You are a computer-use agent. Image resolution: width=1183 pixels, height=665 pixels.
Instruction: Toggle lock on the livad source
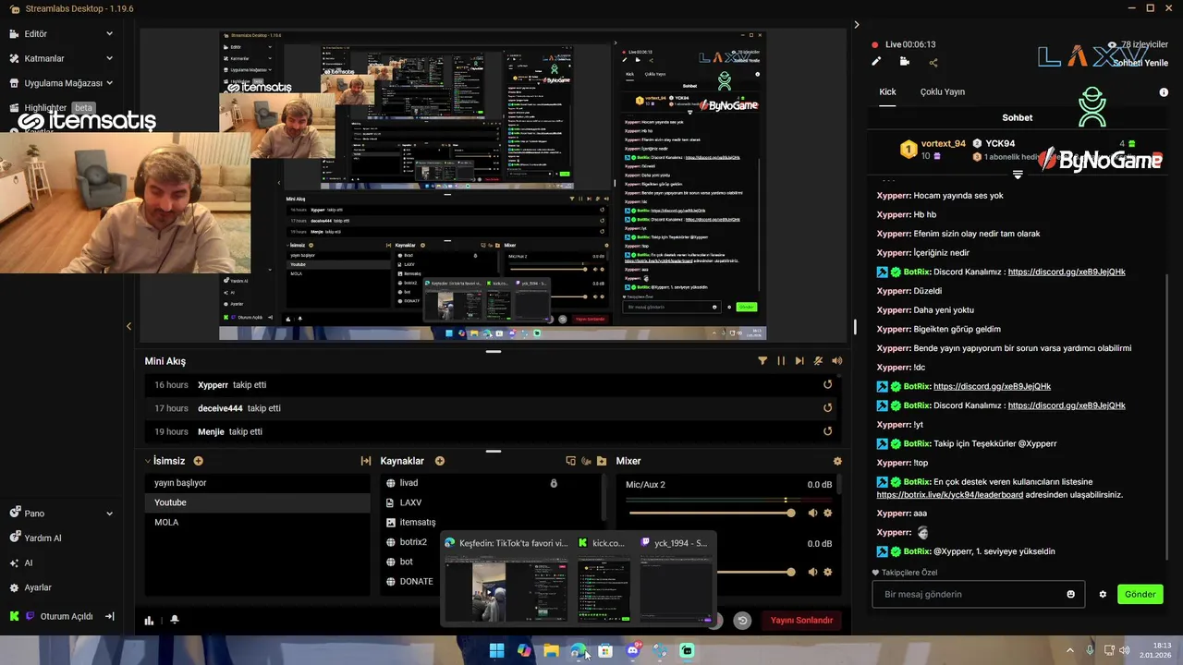click(x=554, y=483)
